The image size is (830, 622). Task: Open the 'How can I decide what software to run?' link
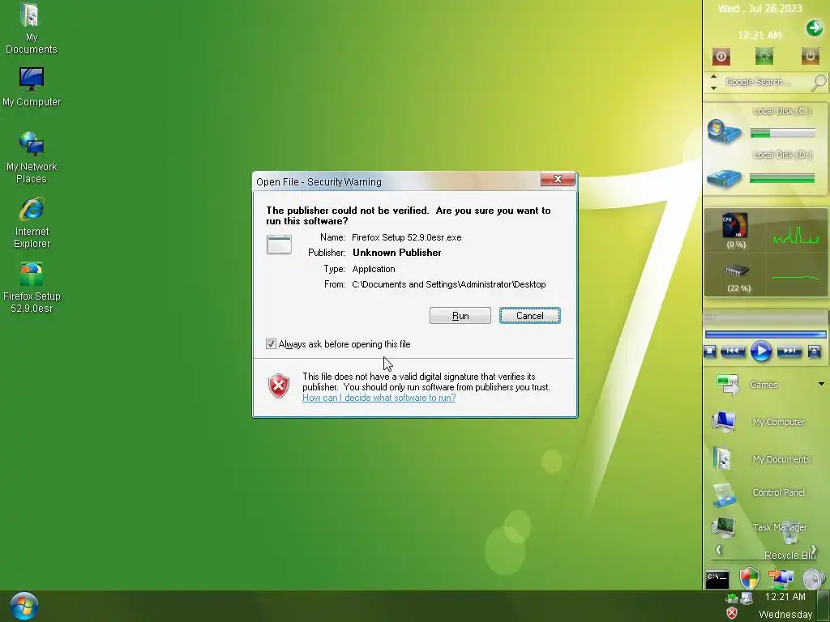[379, 398]
